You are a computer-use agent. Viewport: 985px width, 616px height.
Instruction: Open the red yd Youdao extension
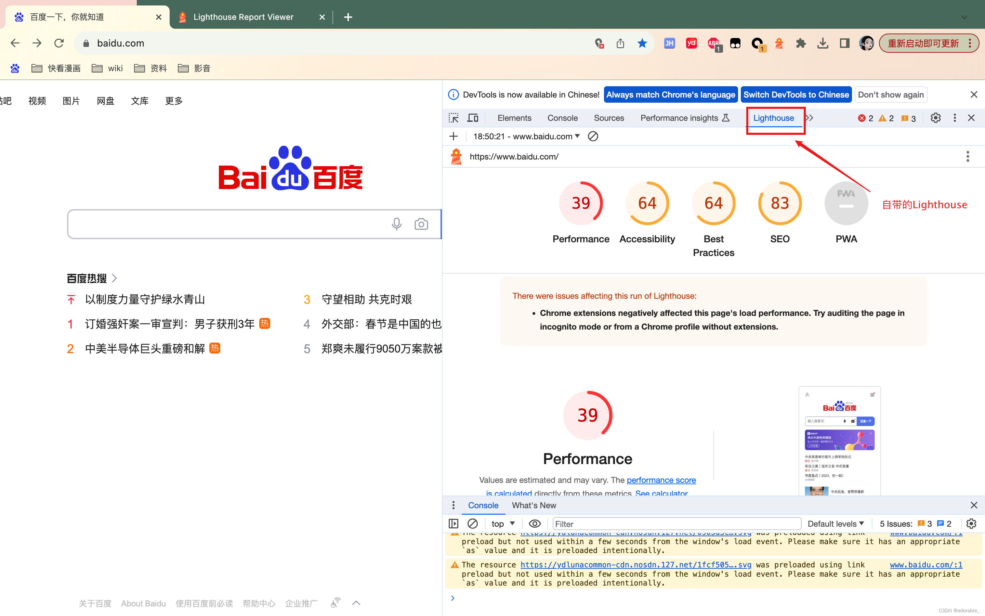pyautogui.click(x=692, y=43)
